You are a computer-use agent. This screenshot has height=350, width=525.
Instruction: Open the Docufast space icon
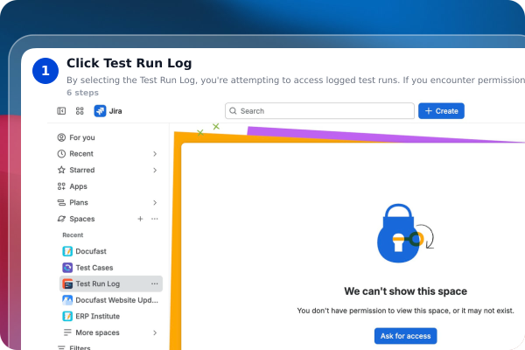click(67, 251)
